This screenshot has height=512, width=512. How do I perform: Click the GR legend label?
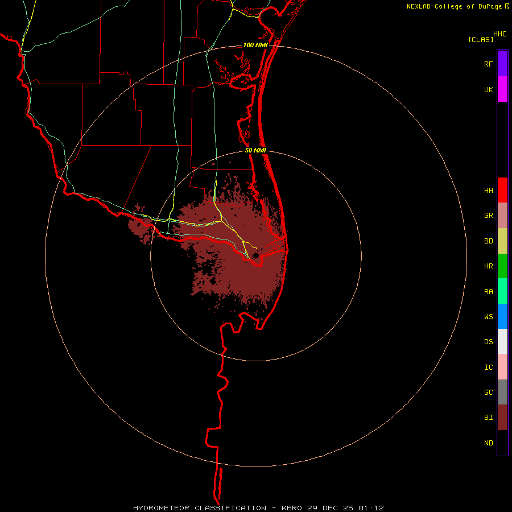pos(488,216)
